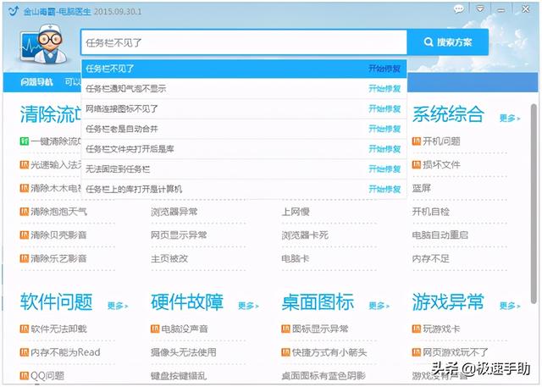Screen dimensions: 542x387
Task: Click the orange badge beside 软件无法卸载
Action: [25, 329]
